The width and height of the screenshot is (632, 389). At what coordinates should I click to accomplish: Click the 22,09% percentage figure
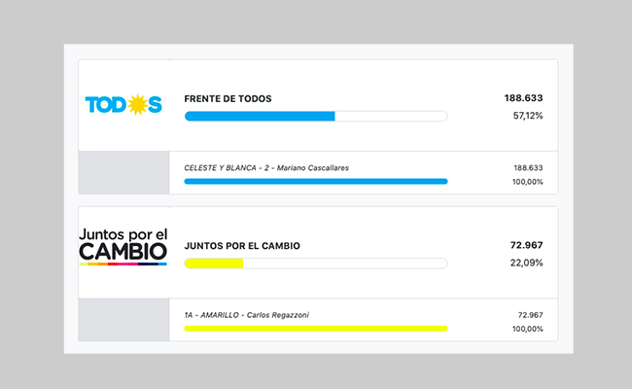[x=526, y=264]
